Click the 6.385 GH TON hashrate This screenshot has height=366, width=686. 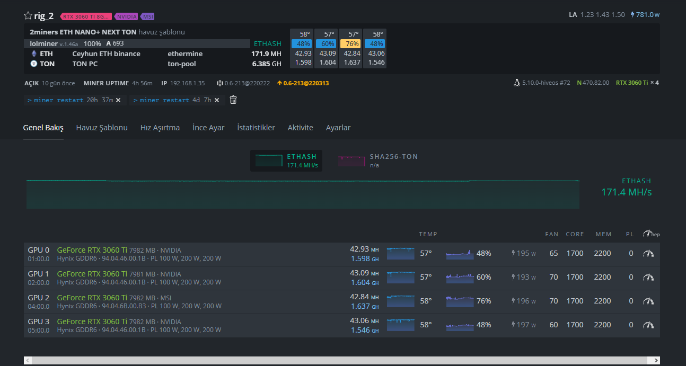266,64
